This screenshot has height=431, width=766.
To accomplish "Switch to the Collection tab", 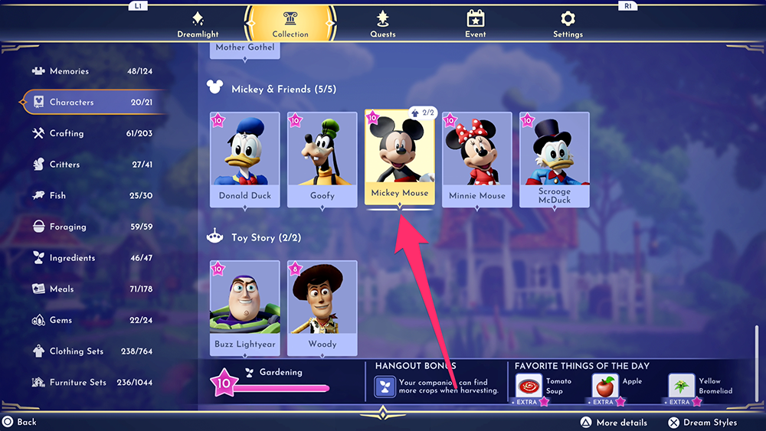I will (x=290, y=22).
